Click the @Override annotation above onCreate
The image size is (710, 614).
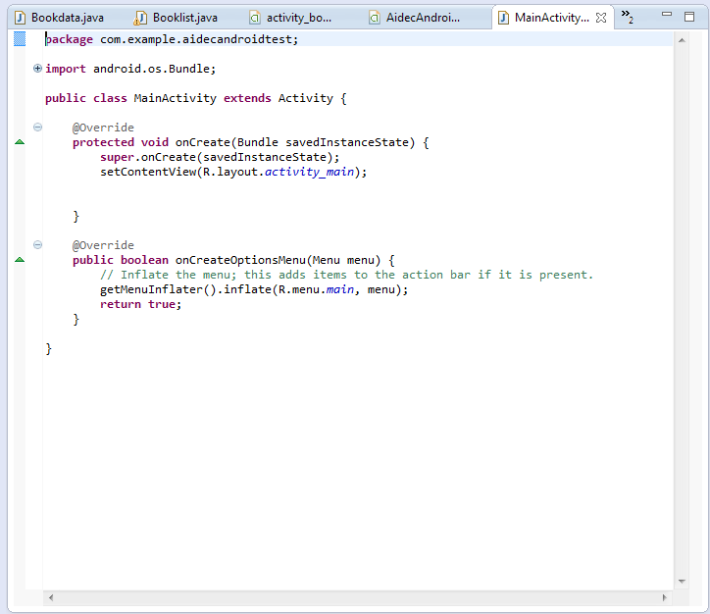coord(103,128)
